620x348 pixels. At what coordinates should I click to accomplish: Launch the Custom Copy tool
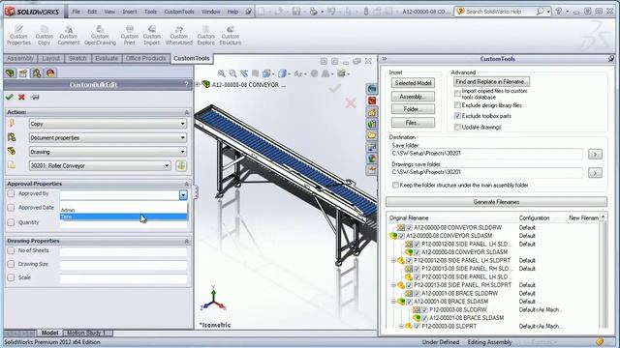tap(44, 35)
